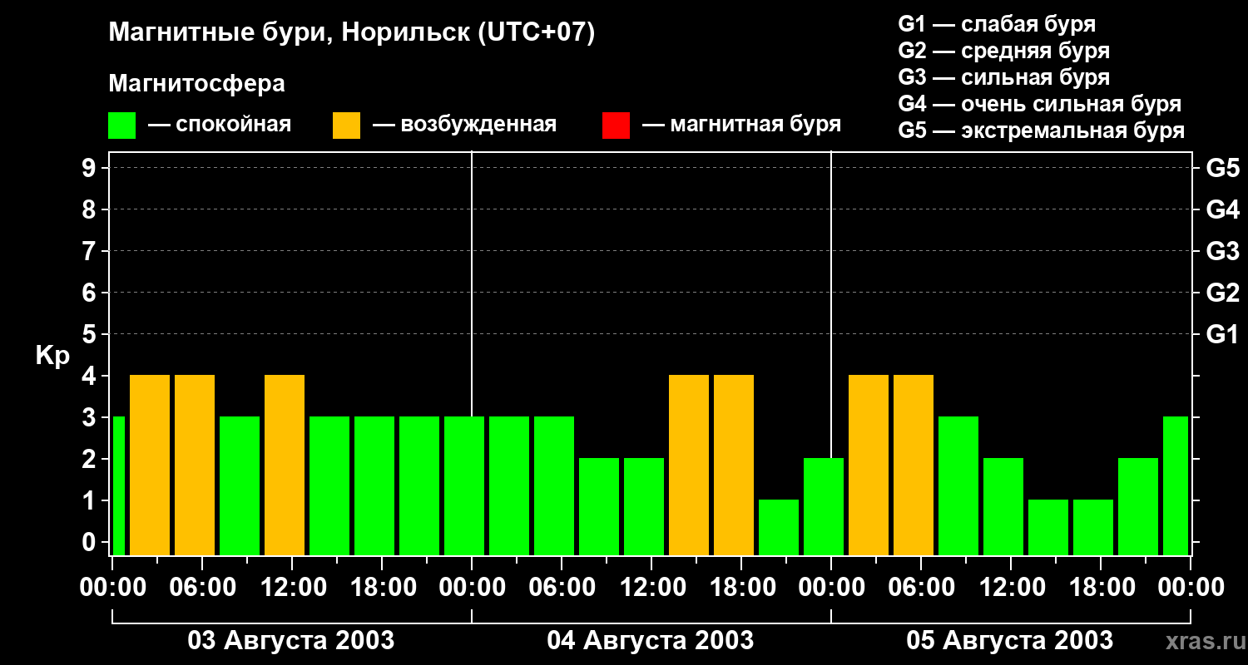Select the chart title "Магнитные бури, Норильск (UTC+07)"
Viewport: 1248px width, 665px height.
pyautogui.click(x=352, y=33)
